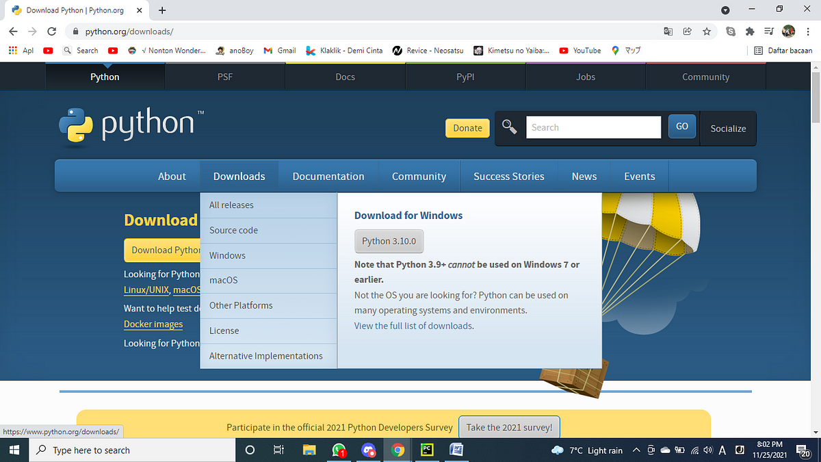This screenshot has height=462, width=821.
Task: Open the Gmail bookmark
Action: (281, 50)
